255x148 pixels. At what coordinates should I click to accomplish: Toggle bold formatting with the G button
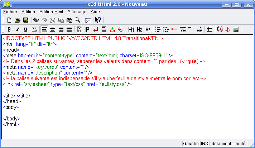9,29
